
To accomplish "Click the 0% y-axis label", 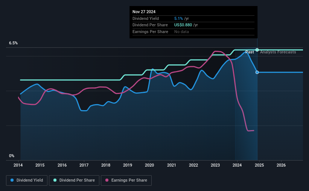I will coord(12,156).
